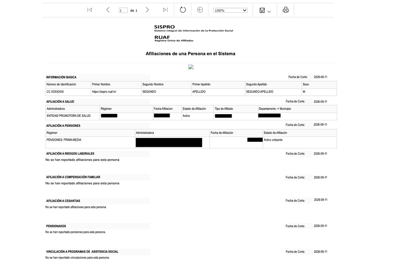This screenshot has width=394, height=263.
Task: Click the current page number field
Action: [123, 10]
